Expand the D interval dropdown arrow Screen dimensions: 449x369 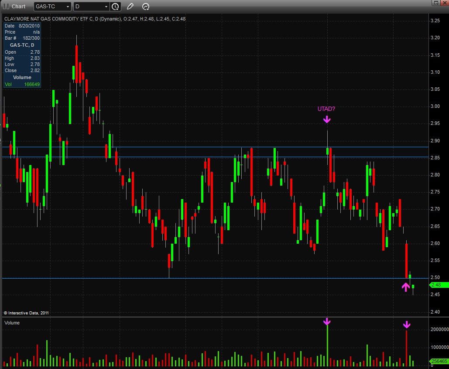pyautogui.click(x=106, y=7)
